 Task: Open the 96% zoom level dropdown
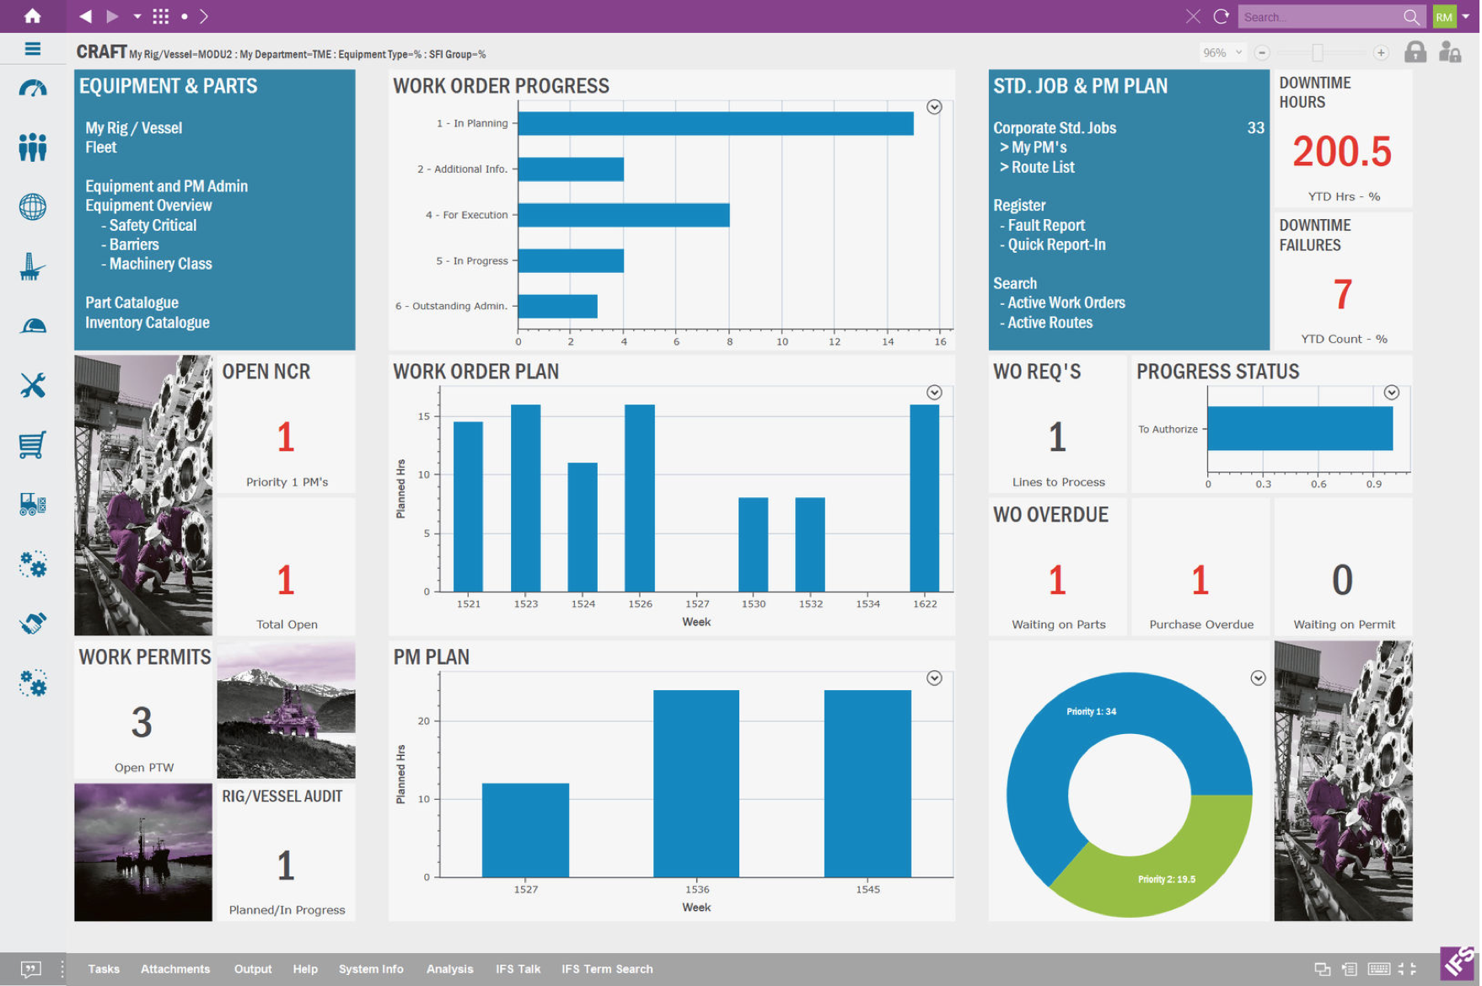1222,52
